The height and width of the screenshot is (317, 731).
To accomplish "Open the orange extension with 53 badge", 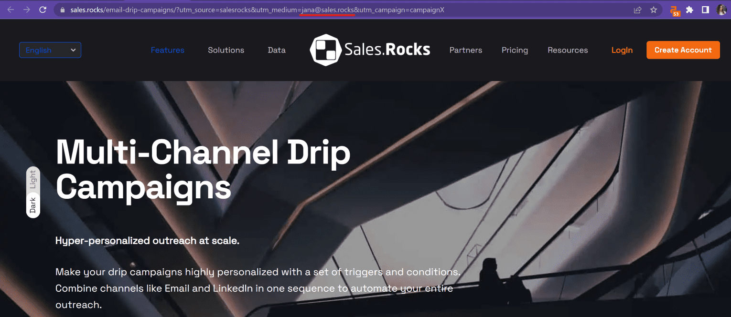I will [675, 10].
